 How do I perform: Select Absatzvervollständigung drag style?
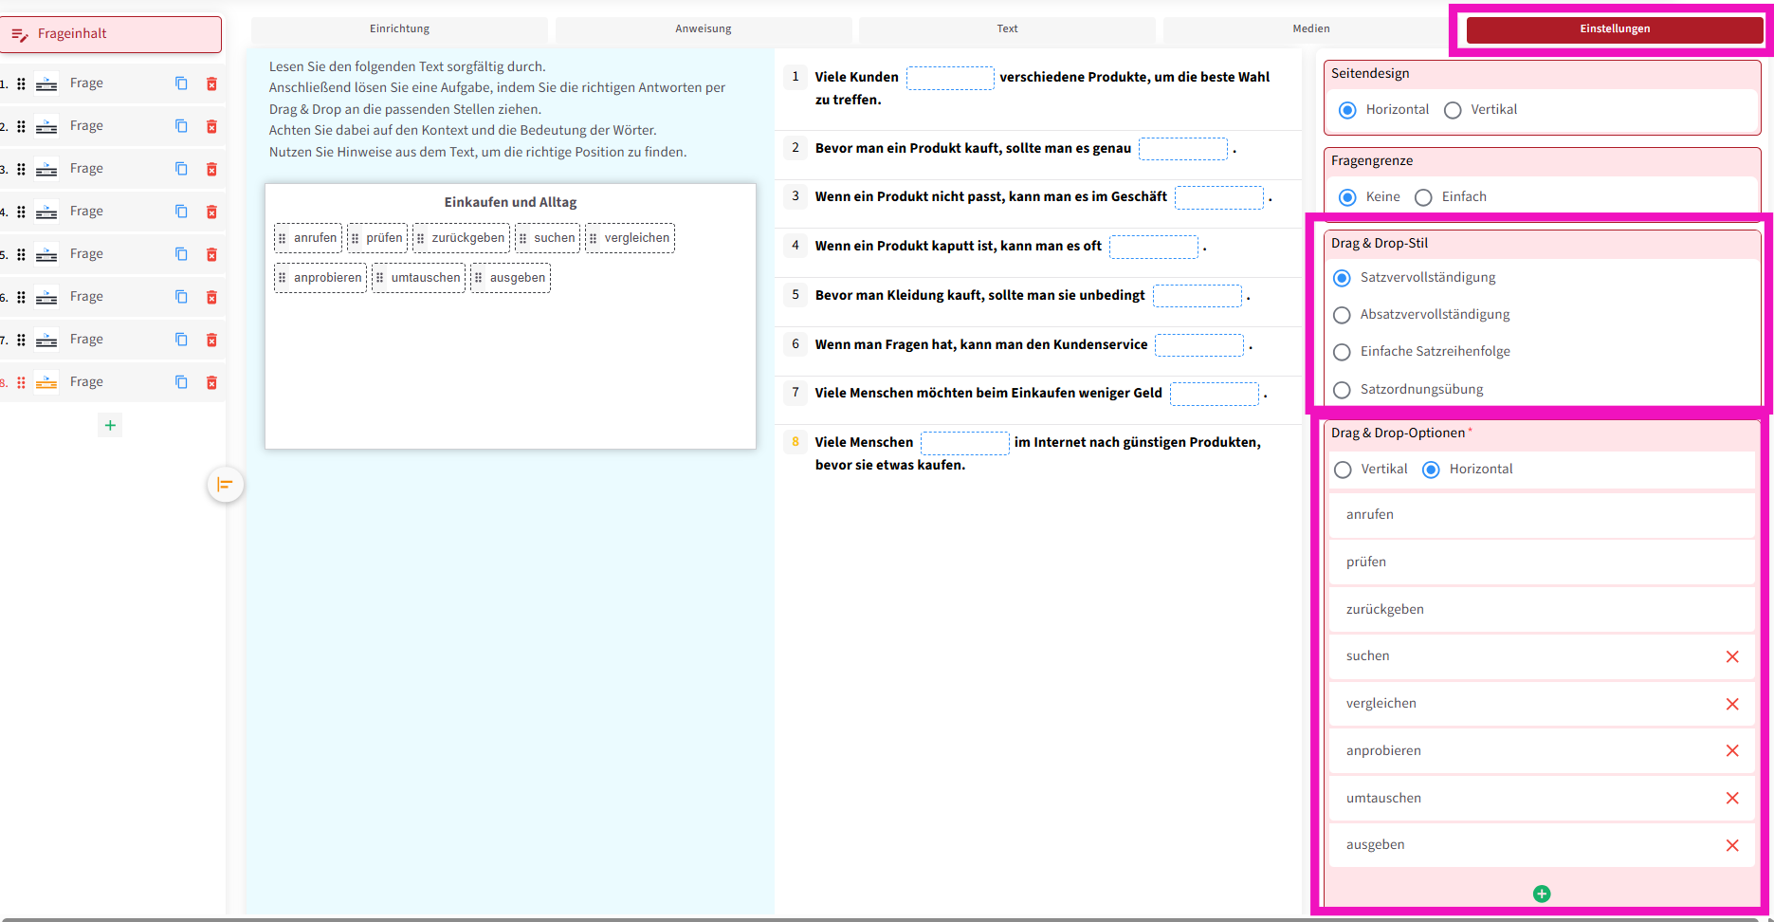pos(1342,315)
